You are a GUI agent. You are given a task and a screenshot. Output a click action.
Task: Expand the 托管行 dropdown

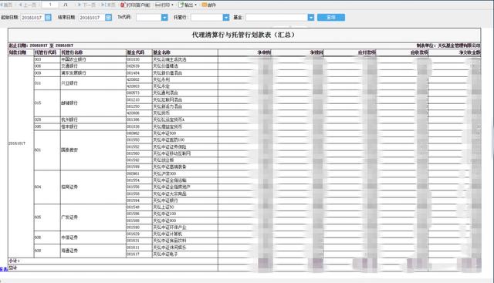[226, 17]
